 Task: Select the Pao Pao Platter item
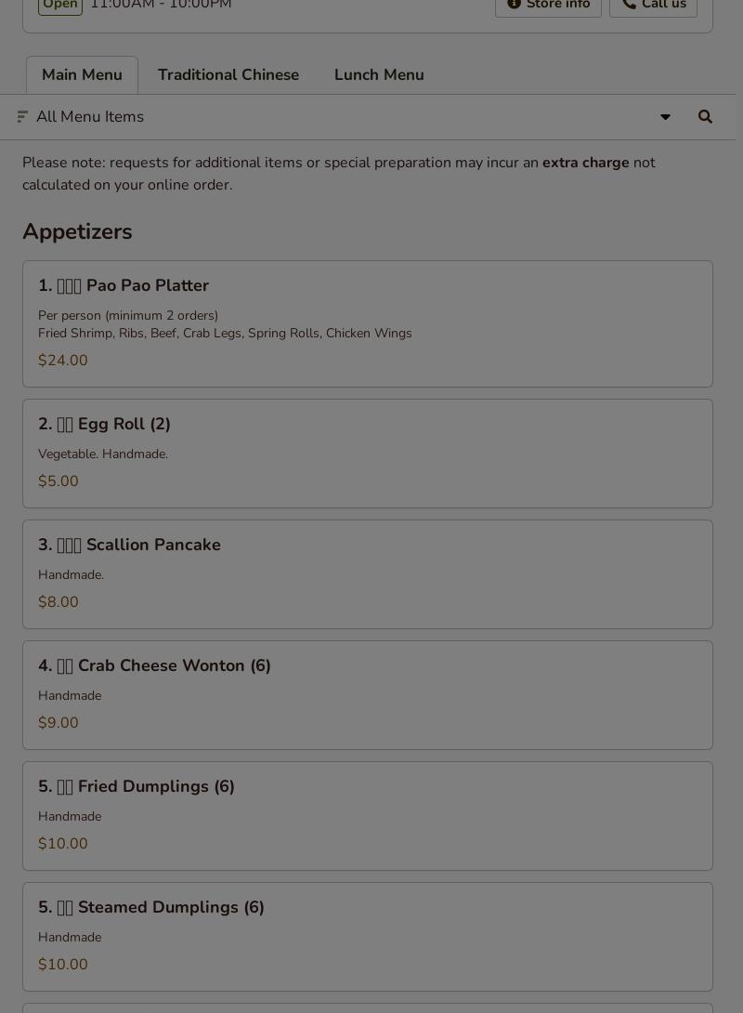pyautogui.click(x=368, y=323)
